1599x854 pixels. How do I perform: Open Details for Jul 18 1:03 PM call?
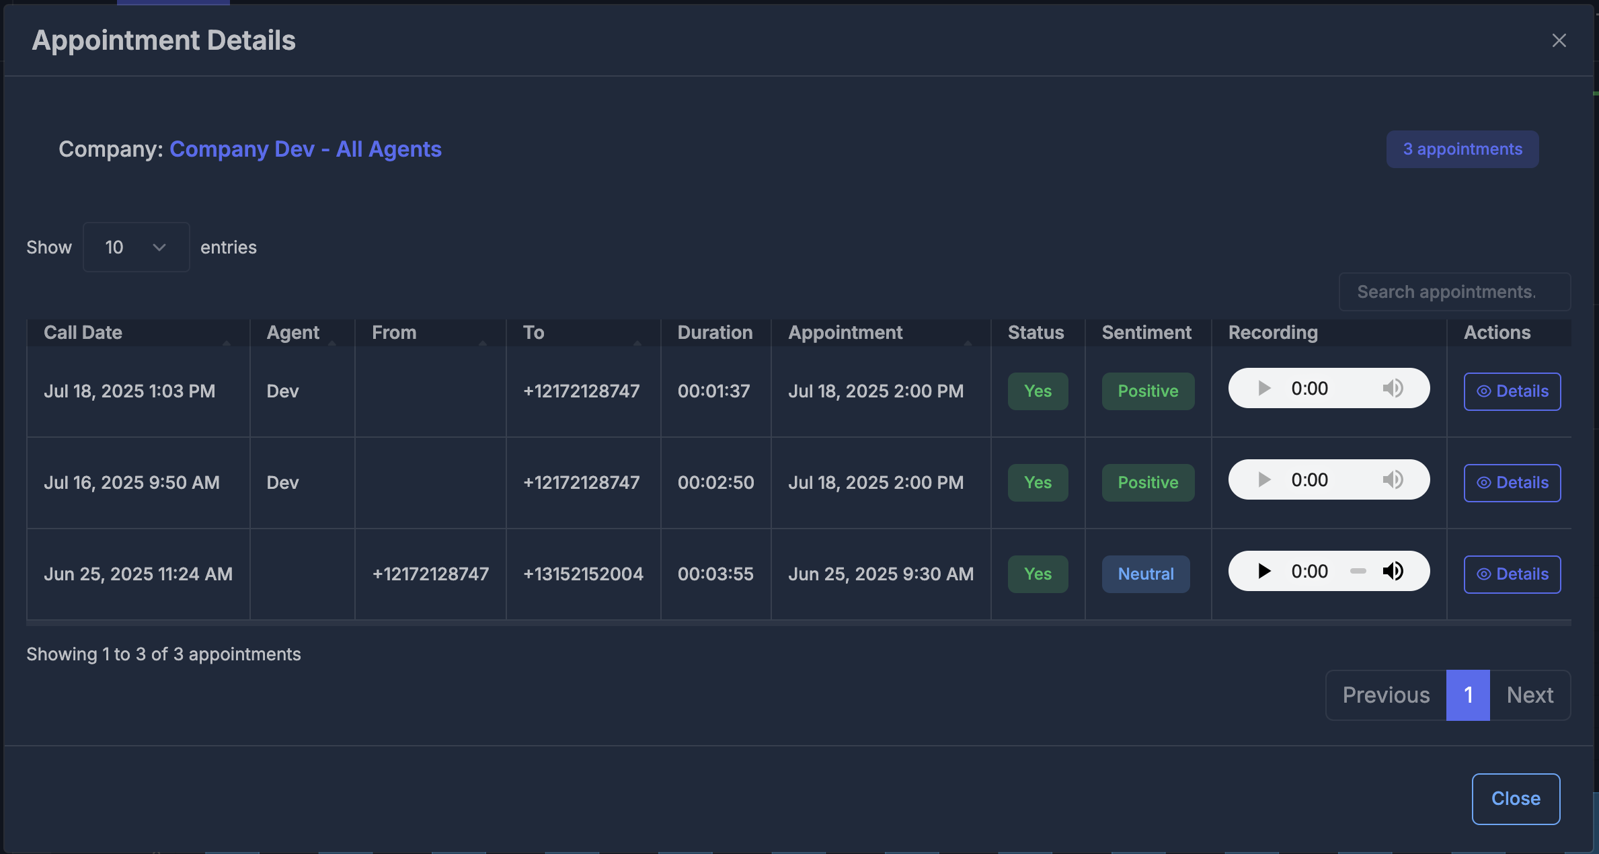click(x=1512, y=391)
